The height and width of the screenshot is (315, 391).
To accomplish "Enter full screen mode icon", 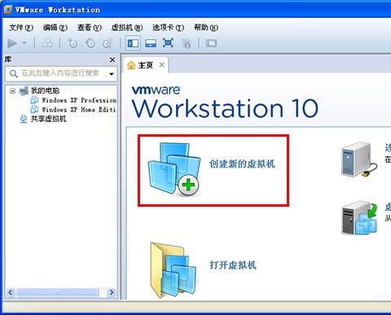I will pos(168,43).
